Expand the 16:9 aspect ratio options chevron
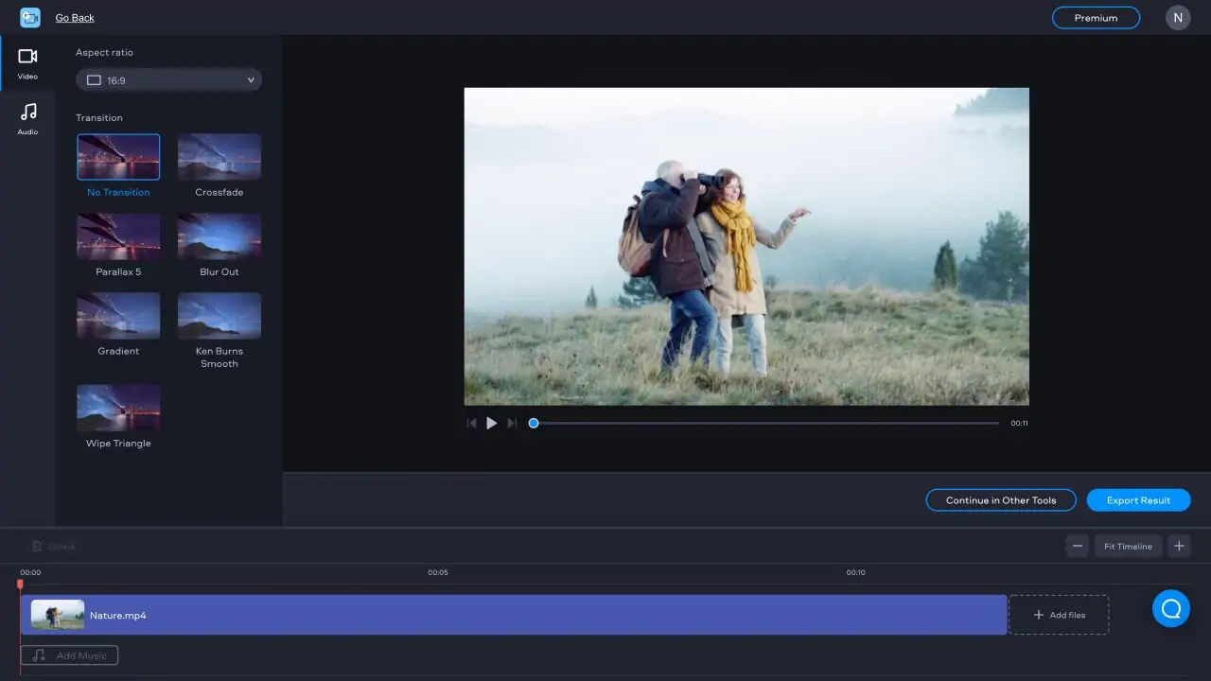Viewport: 1211px width, 681px height. (x=250, y=79)
